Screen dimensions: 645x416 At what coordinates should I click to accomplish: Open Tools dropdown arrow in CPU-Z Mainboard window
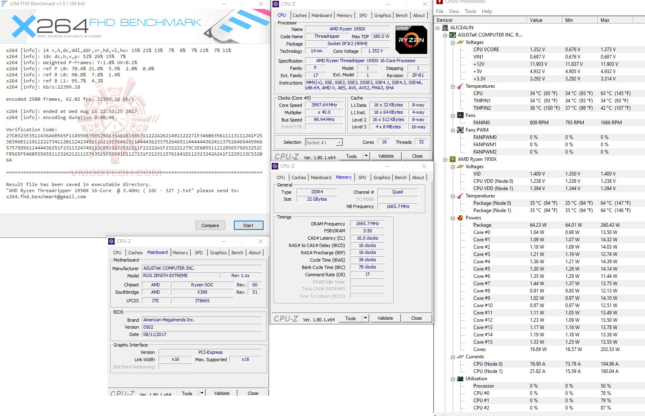(x=202, y=393)
